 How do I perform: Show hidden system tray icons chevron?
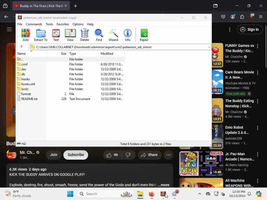(199, 194)
